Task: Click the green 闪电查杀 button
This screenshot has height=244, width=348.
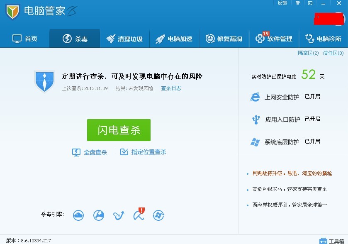Action: (x=119, y=130)
